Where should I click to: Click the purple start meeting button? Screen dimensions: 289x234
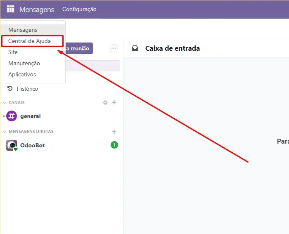point(79,48)
